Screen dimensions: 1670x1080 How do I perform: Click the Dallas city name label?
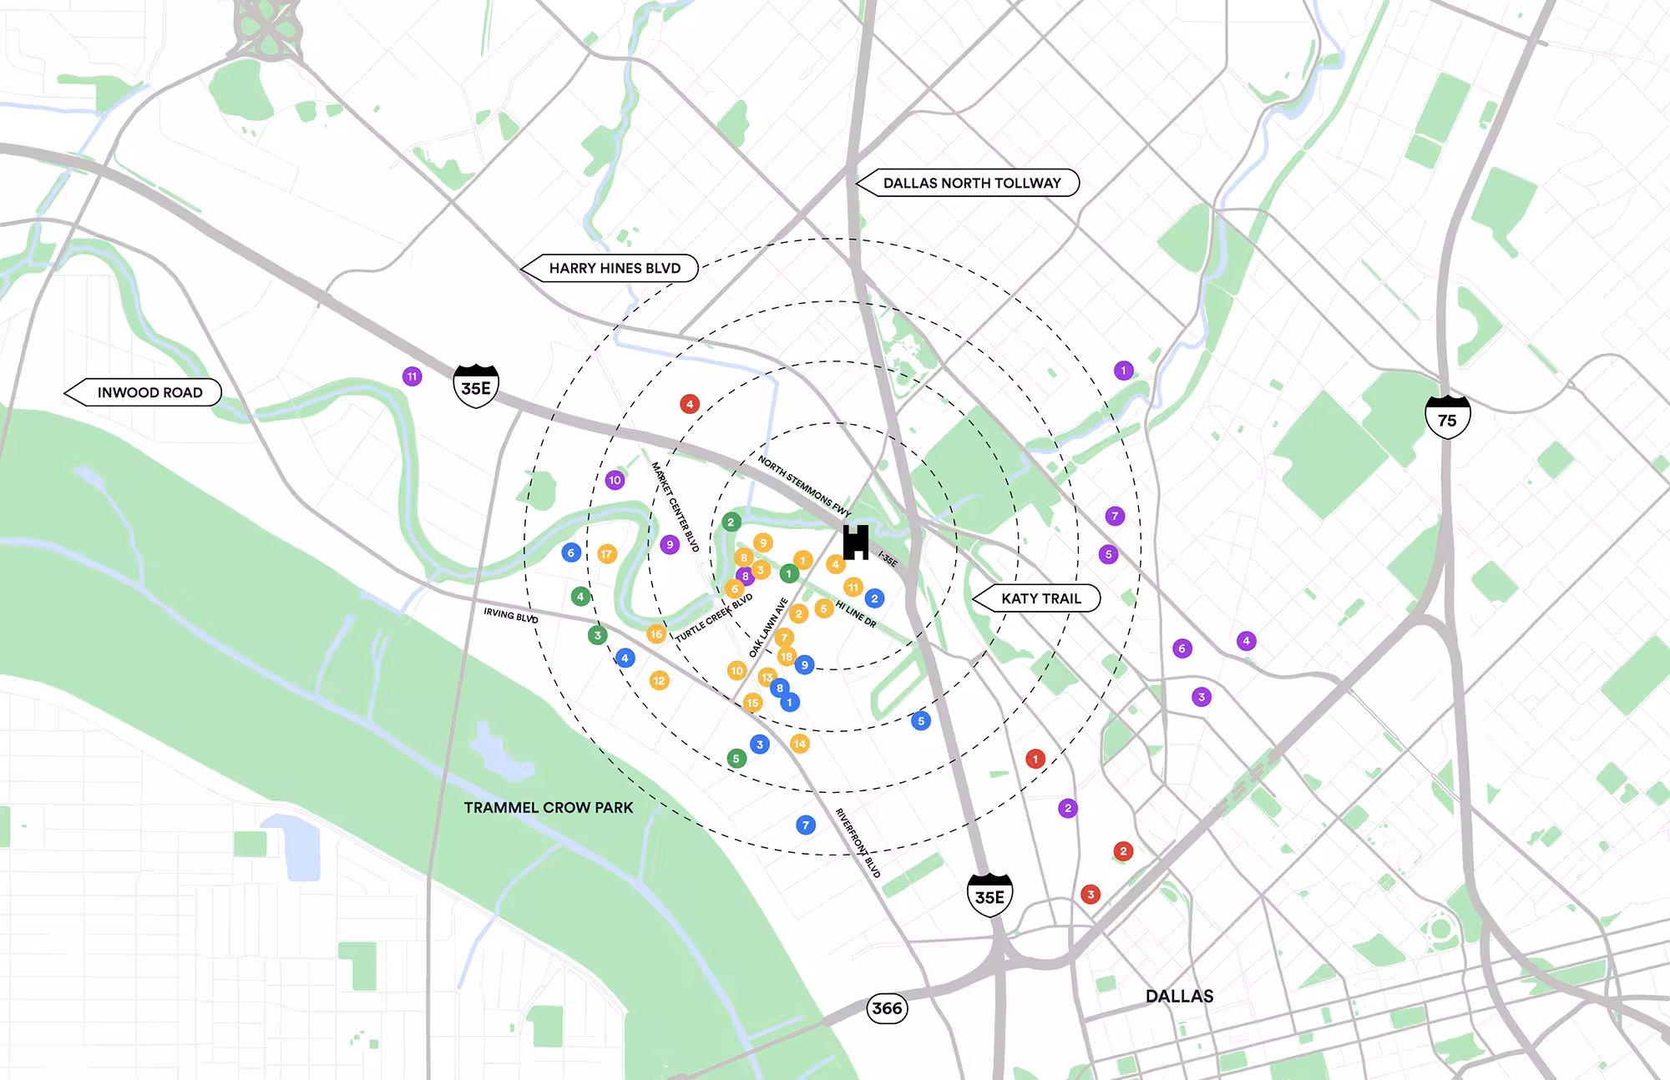click(x=1179, y=996)
